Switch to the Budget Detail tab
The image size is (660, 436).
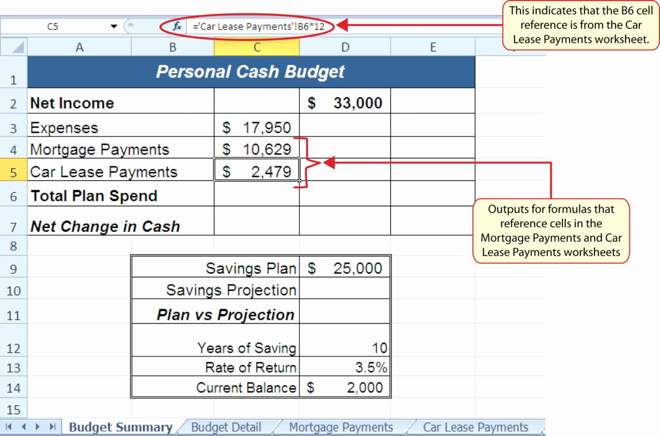pyautogui.click(x=226, y=427)
